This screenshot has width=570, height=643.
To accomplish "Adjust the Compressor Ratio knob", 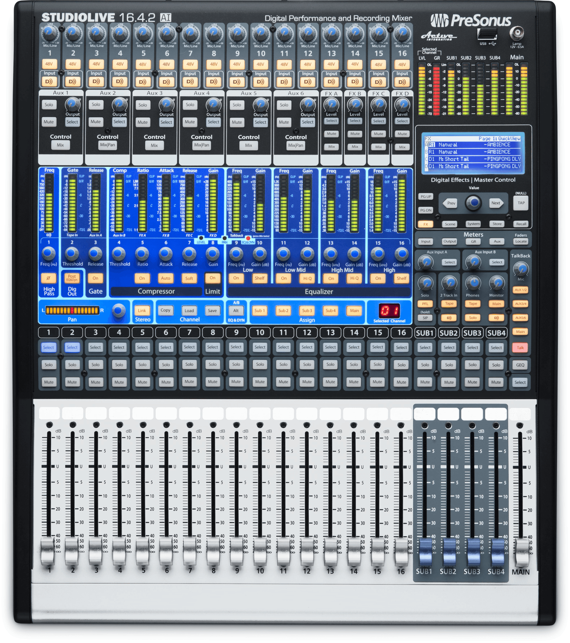I will (x=142, y=253).
